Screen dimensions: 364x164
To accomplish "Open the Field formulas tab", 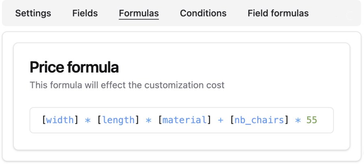I will (x=278, y=13).
